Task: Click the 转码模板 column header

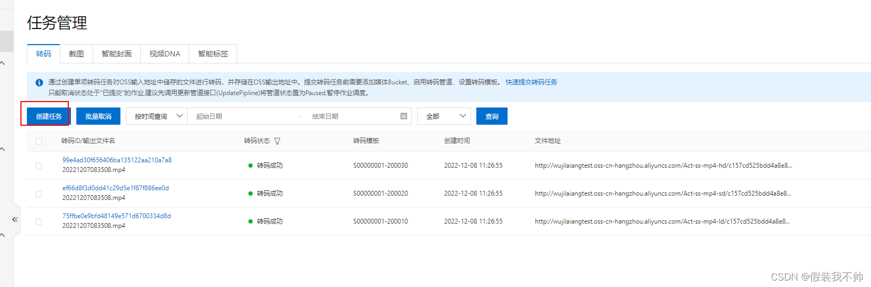Action: point(366,141)
